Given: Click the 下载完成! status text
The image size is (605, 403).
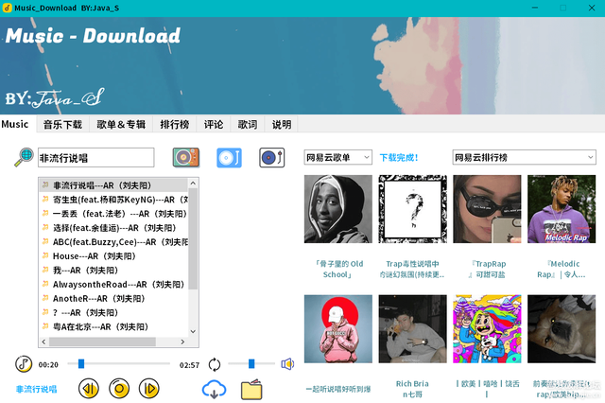Looking at the screenshot, I should pyautogui.click(x=399, y=157).
